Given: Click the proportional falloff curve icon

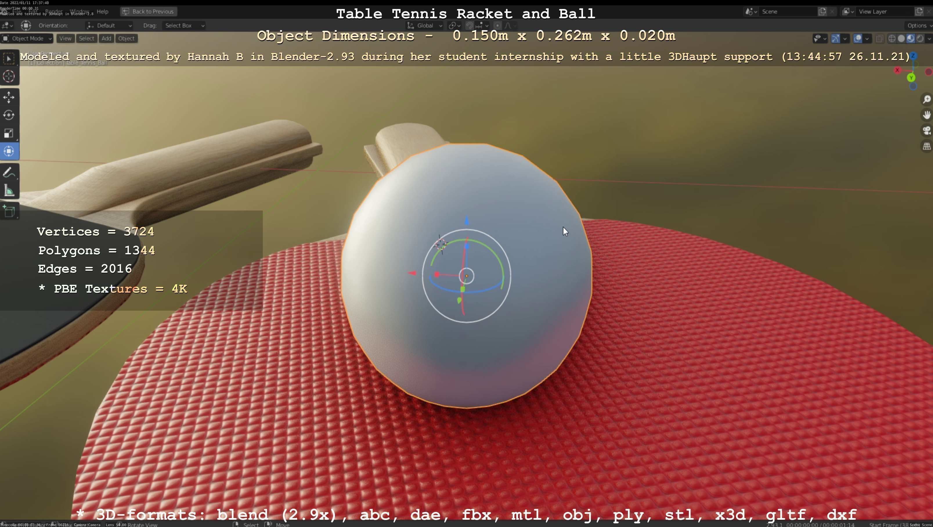Looking at the screenshot, I should (x=508, y=26).
